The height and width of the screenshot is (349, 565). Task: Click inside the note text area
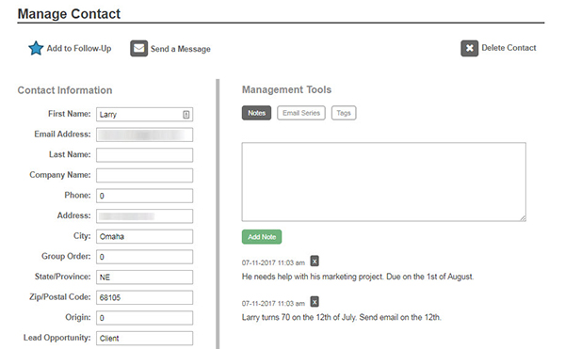pyautogui.click(x=384, y=182)
